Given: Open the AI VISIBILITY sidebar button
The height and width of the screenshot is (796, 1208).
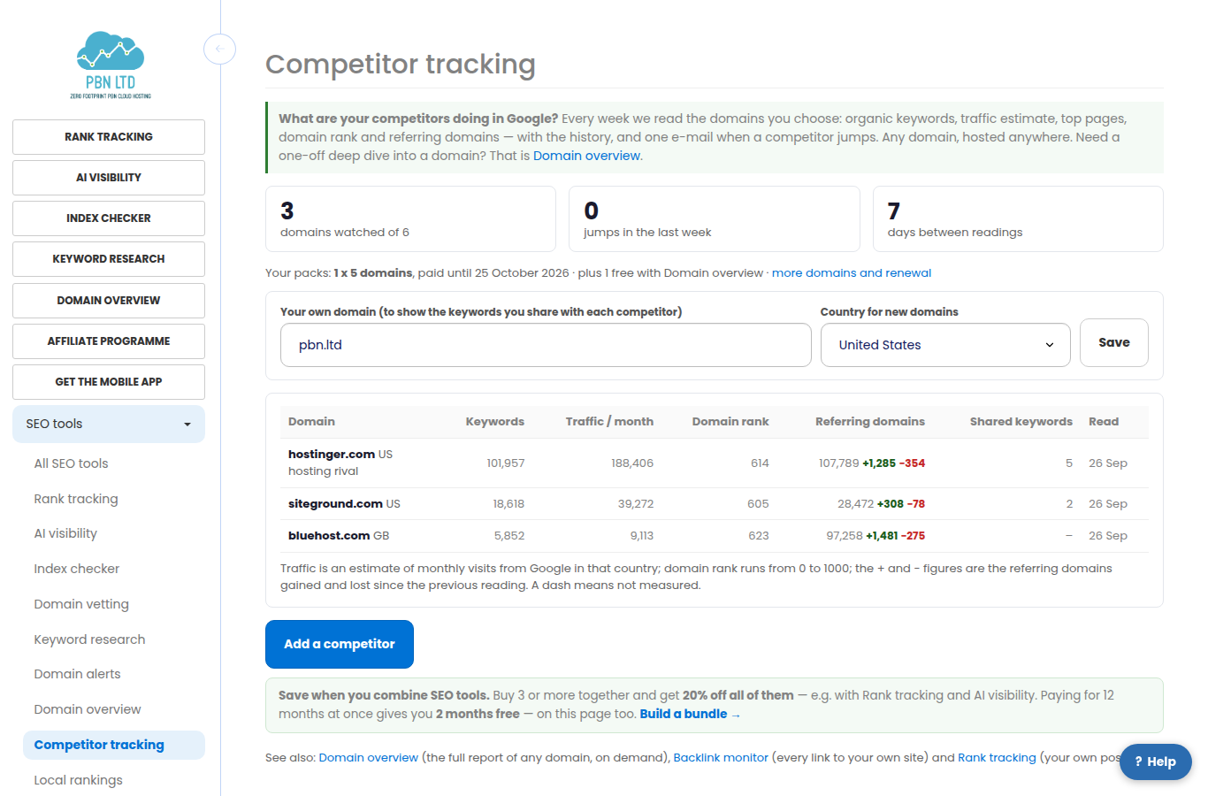Looking at the screenshot, I should 109,178.
